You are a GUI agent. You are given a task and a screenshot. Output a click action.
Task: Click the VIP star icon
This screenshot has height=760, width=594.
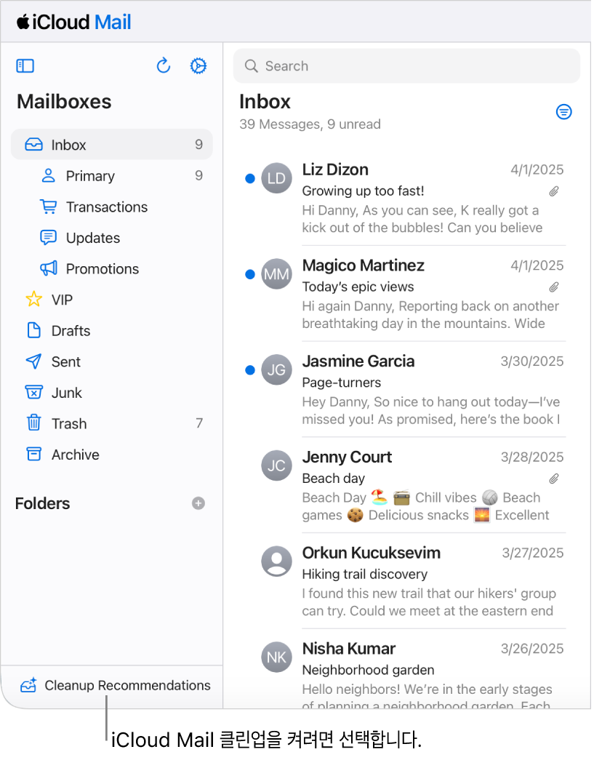[x=33, y=299]
